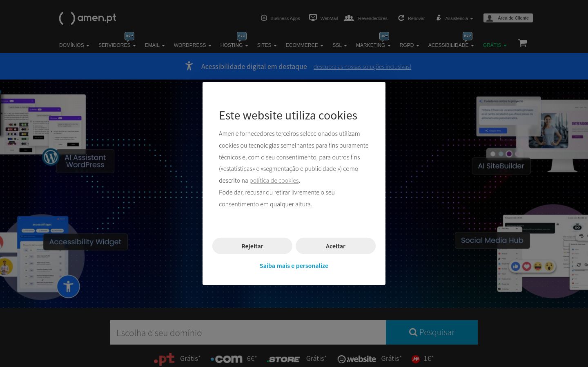Click the WebMail envelope icon

(x=313, y=18)
